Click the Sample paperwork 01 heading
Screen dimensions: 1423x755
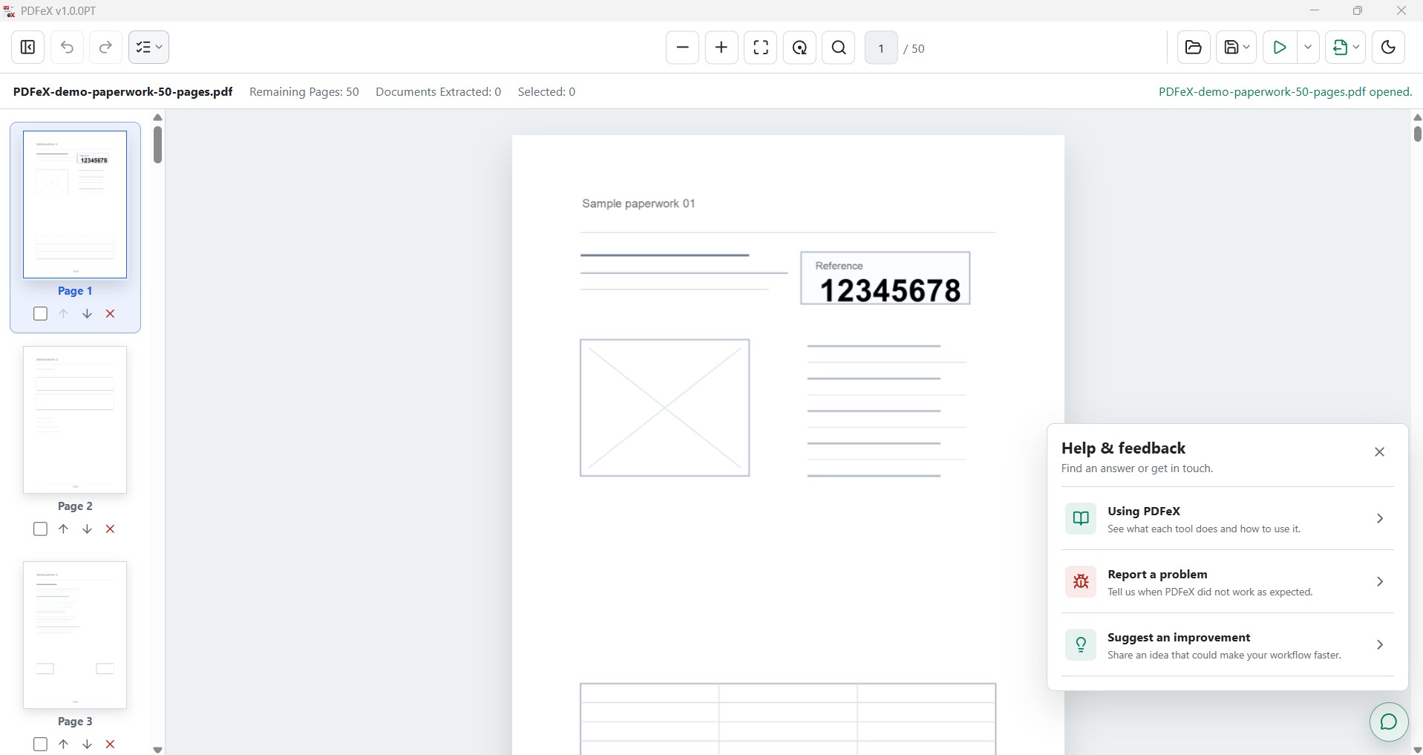click(638, 203)
